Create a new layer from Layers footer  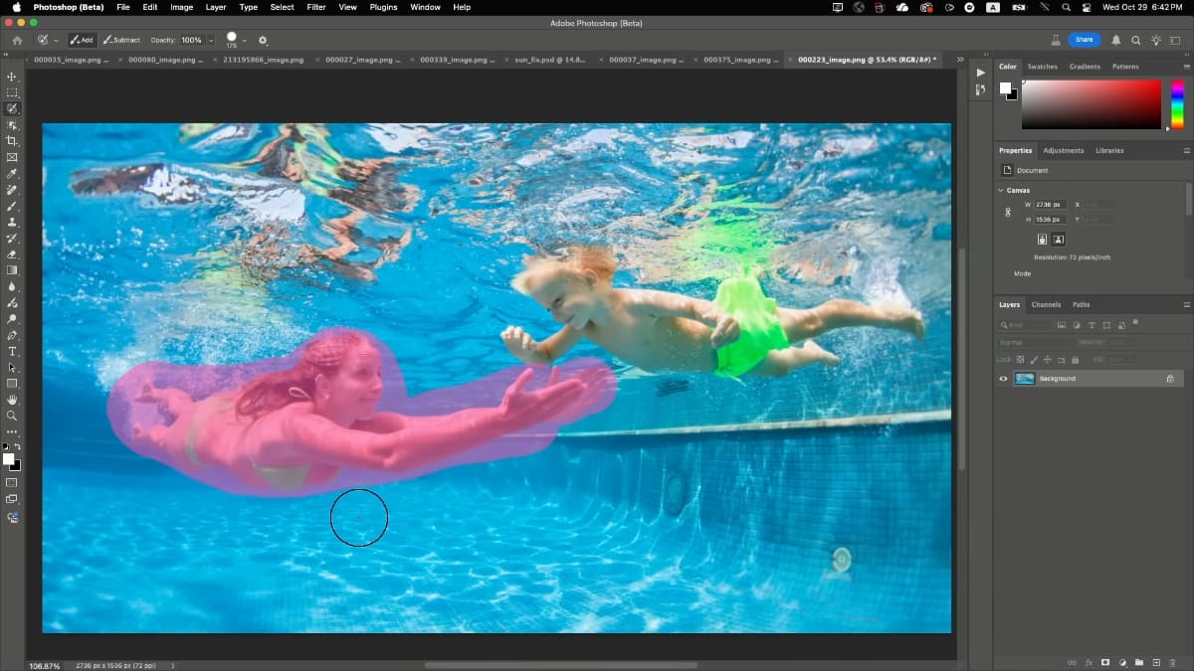(x=1156, y=662)
